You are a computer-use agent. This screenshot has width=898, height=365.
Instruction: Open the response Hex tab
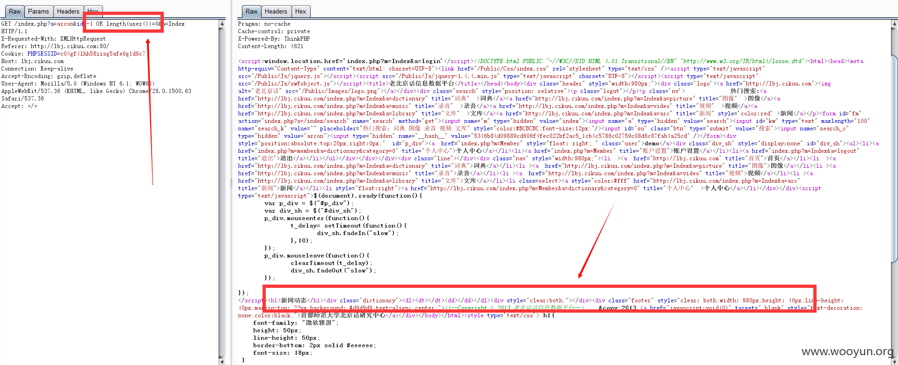coord(301,11)
